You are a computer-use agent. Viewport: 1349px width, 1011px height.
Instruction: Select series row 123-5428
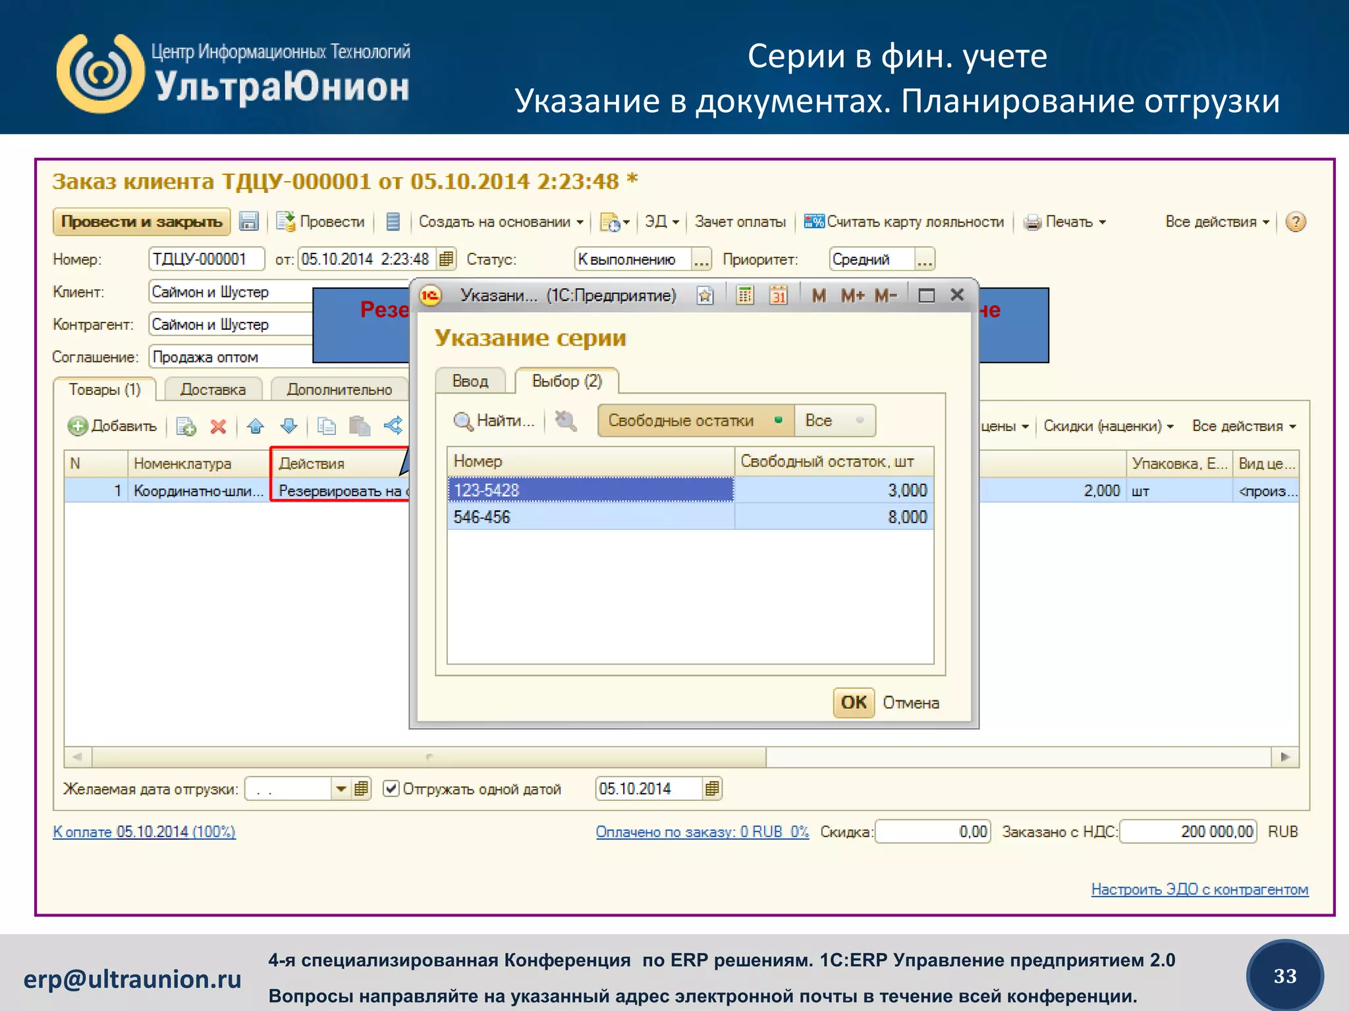click(x=690, y=490)
